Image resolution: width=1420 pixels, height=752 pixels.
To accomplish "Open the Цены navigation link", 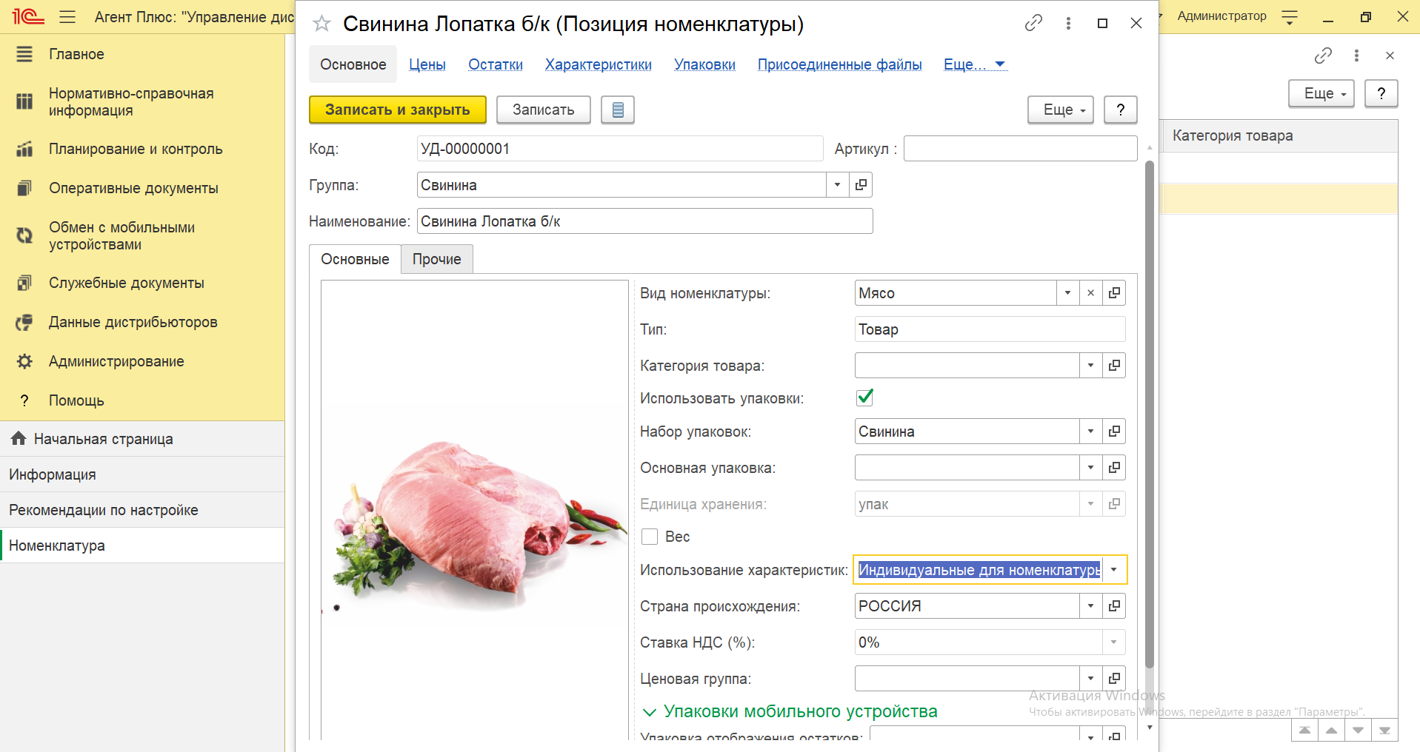I will coord(427,64).
